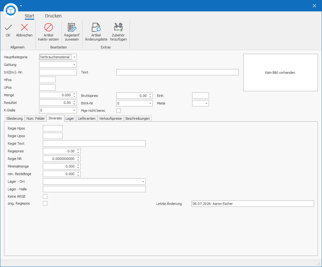Image resolution: width=322 pixels, height=267 pixels.
Task: Toggle the orig. Regiepos checkbox
Action: (x=45, y=203)
